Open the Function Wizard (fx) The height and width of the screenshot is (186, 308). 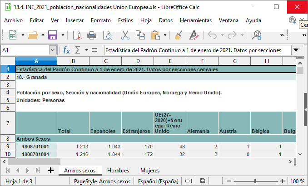pyautogui.click(x=67, y=50)
